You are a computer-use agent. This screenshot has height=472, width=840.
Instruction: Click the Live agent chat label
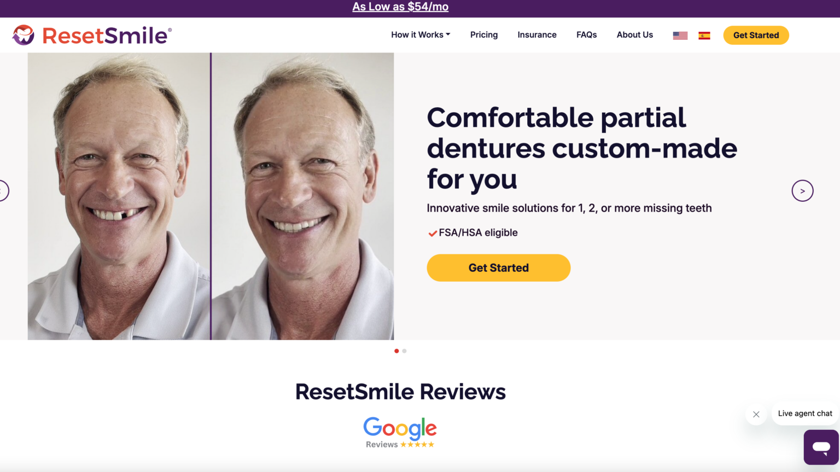(804, 413)
